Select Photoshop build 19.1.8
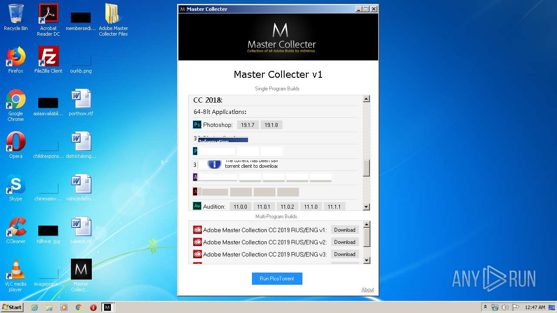Viewport: 557px width, 313px height. pyautogui.click(x=271, y=125)
